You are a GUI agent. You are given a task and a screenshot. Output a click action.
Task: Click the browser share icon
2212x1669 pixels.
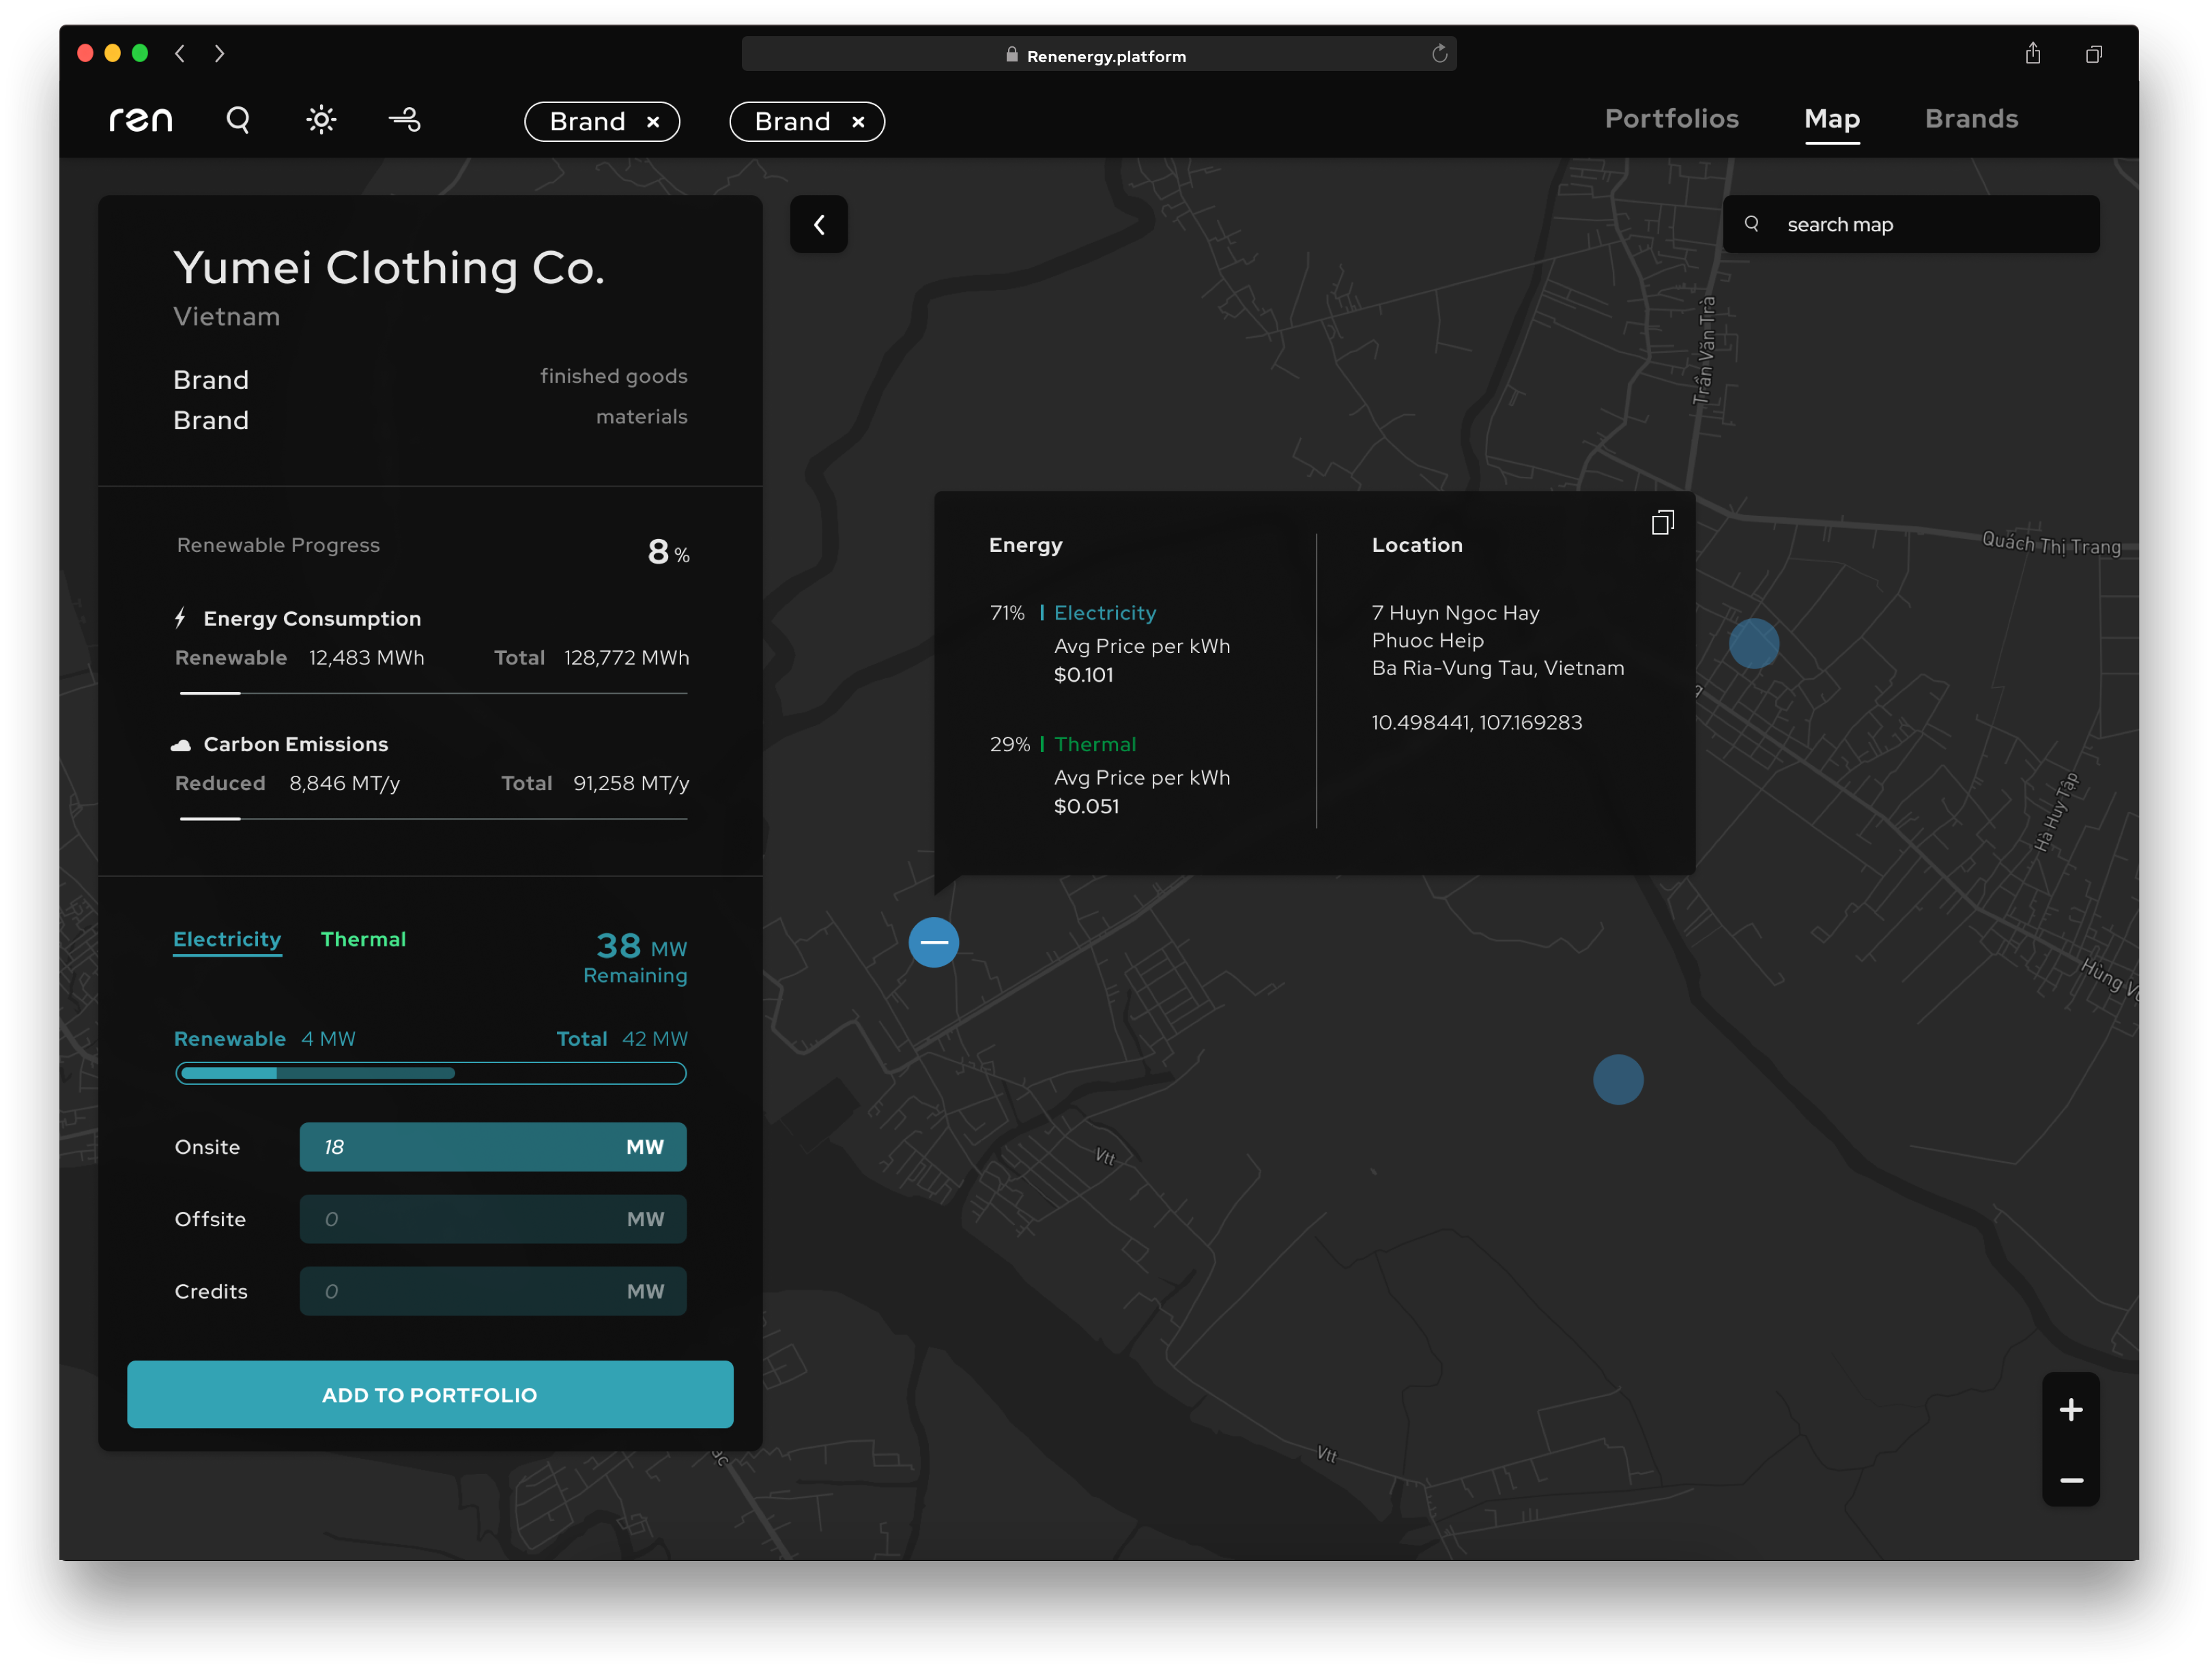(x=2033, y=54)
